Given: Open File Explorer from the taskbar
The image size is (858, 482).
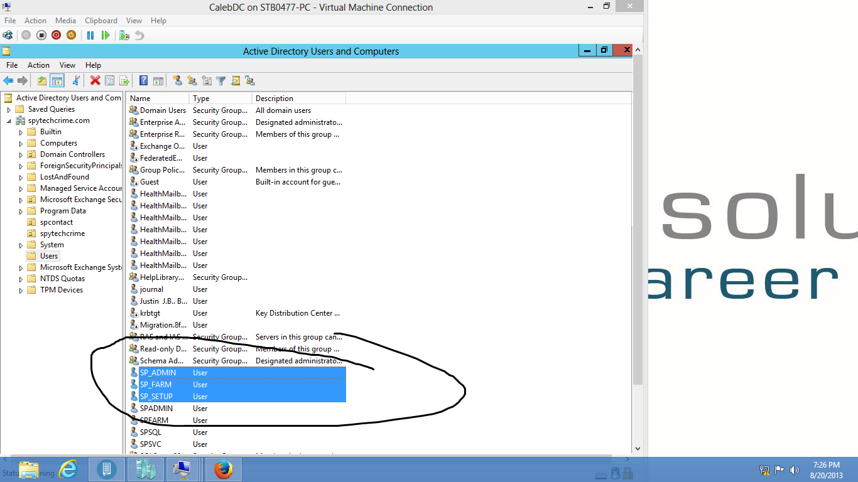Looking at the screenshot, I should coord(29,469).
